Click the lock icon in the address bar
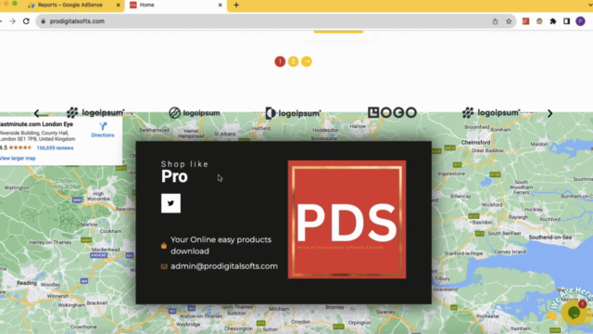This screenshot has width=593, height=334. tap(44, 21)
